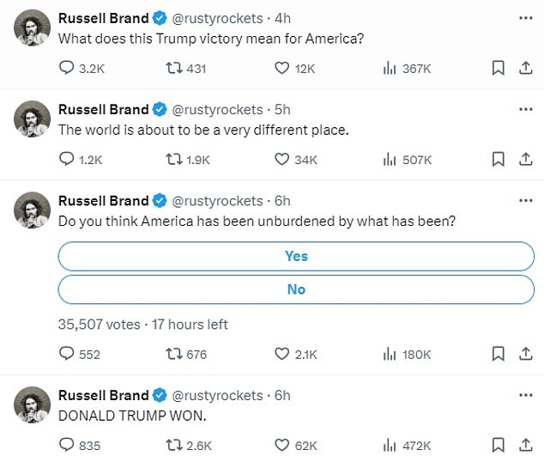Reply to the 'DONALD TRUMP WON.' tweet
The width and height of the screenshot is (544, 462).
pos(66,445)
